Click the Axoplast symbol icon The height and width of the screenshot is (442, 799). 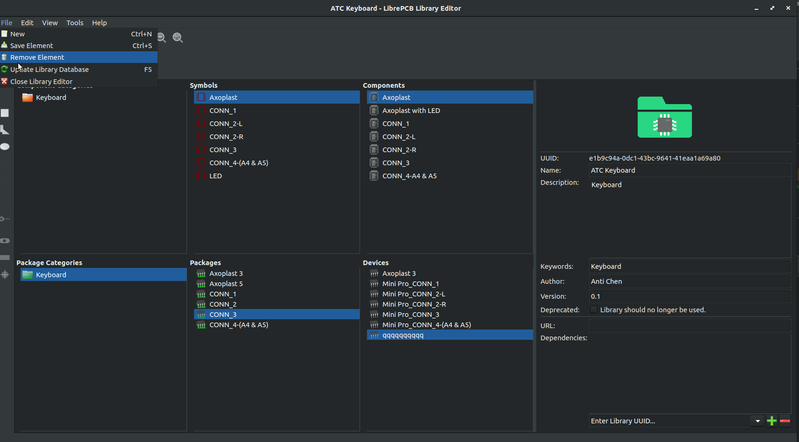point(202,97)
